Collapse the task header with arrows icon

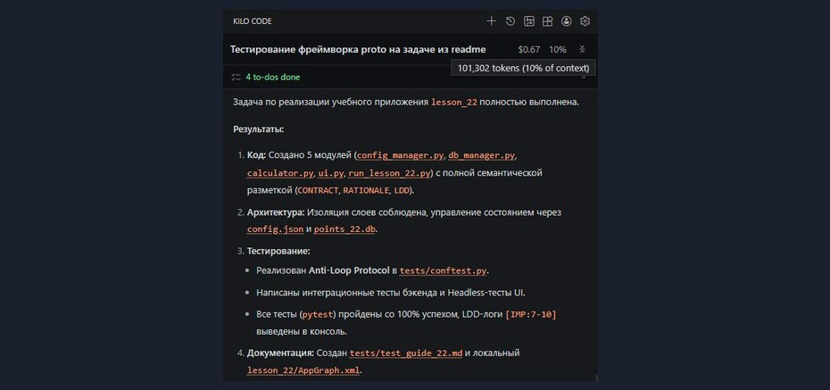582,49
